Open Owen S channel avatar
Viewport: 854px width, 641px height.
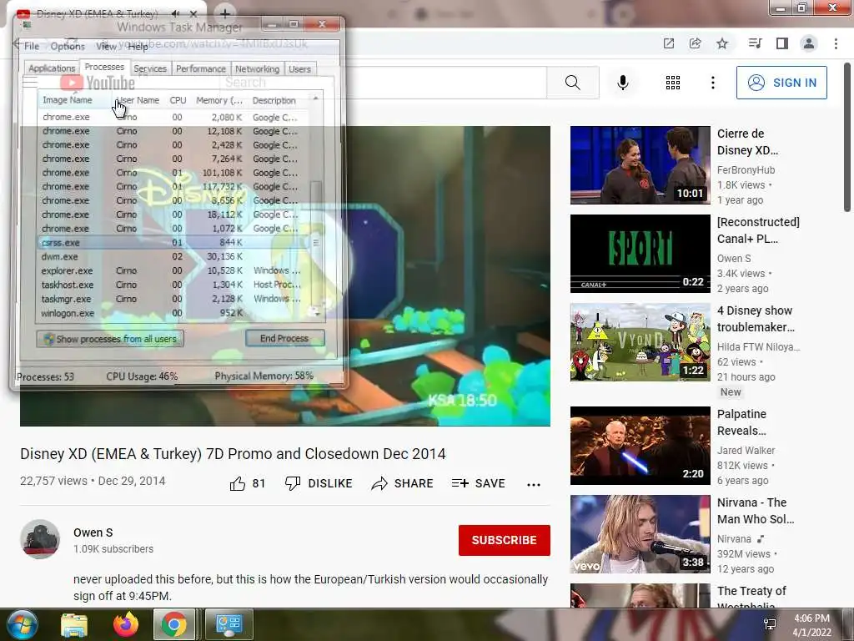point(40,539)
